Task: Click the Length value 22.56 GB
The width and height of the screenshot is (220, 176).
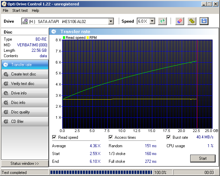Action: pyautogui.click(x=39, y=50)
